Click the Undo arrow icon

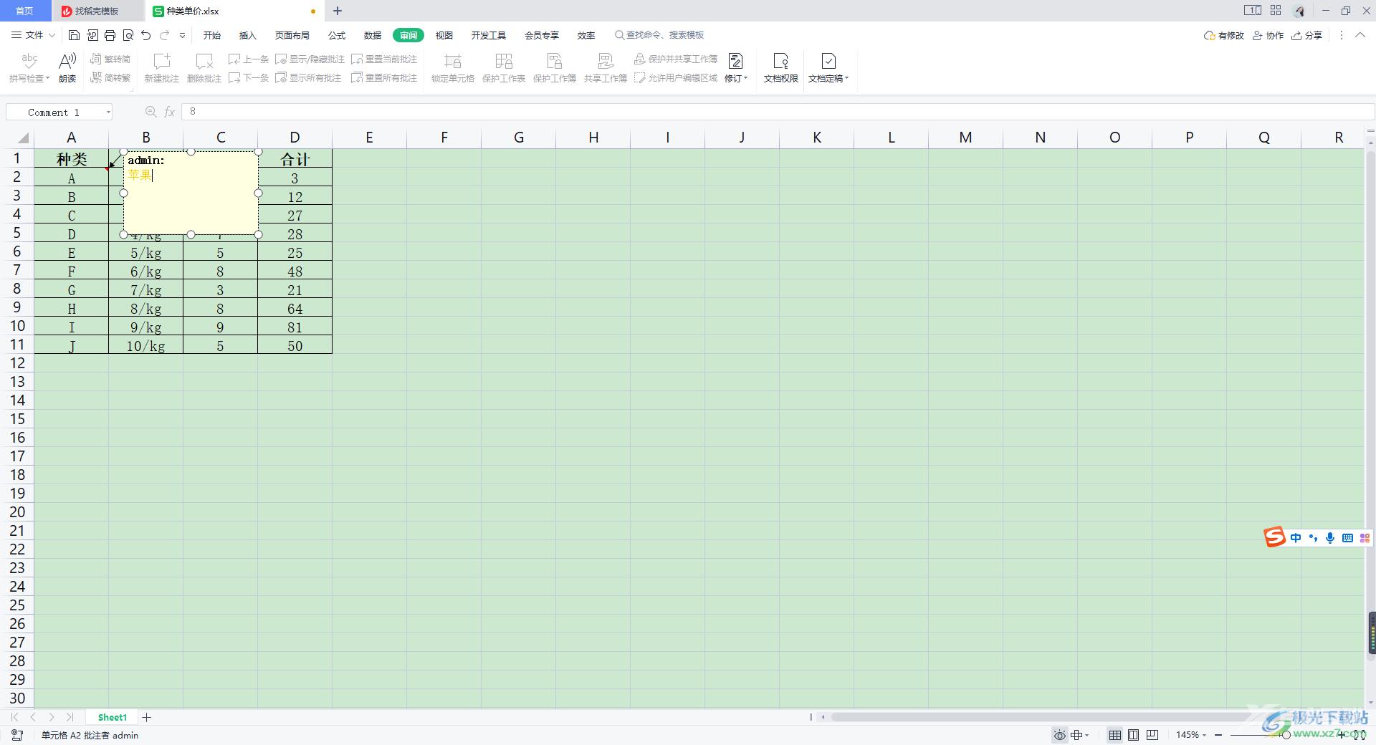146,35
